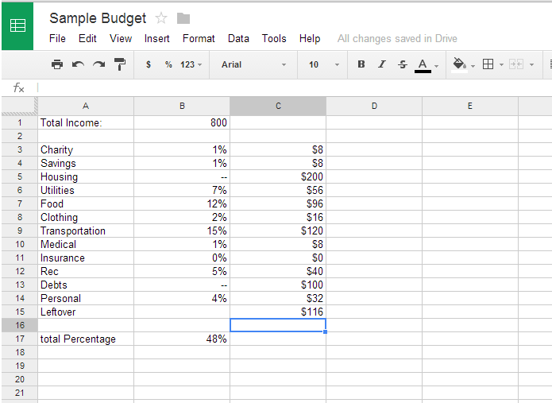Select the 'Total Income:' cell
This screenshot has height=403, width=552.
[x=86, y=122]
